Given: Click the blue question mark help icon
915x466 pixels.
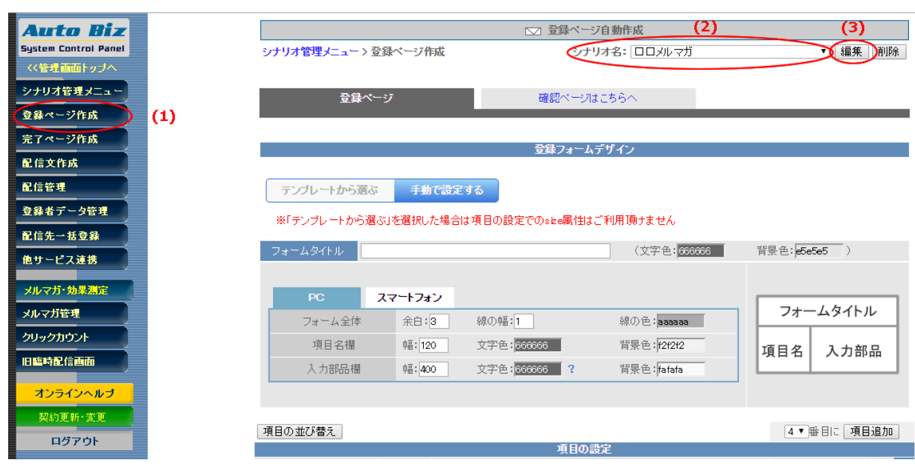Looking at the screenshot, I should click(571, 369).
